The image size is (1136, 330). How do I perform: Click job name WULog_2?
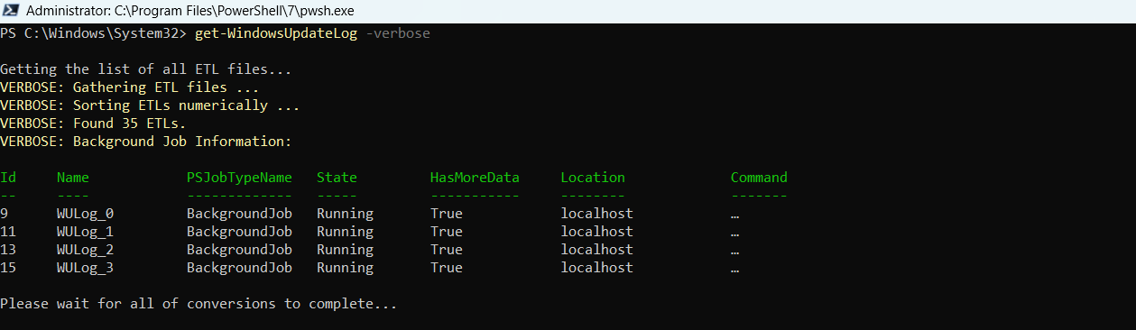85,250
